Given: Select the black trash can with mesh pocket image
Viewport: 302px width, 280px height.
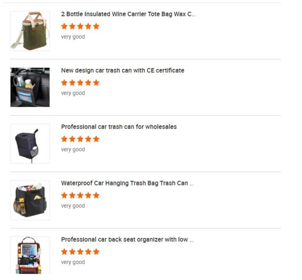Looking at the screenshot, I should point(30,144).
